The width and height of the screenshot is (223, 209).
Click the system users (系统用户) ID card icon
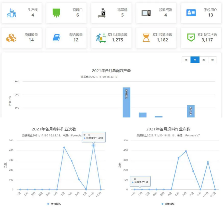pos(191,13)
